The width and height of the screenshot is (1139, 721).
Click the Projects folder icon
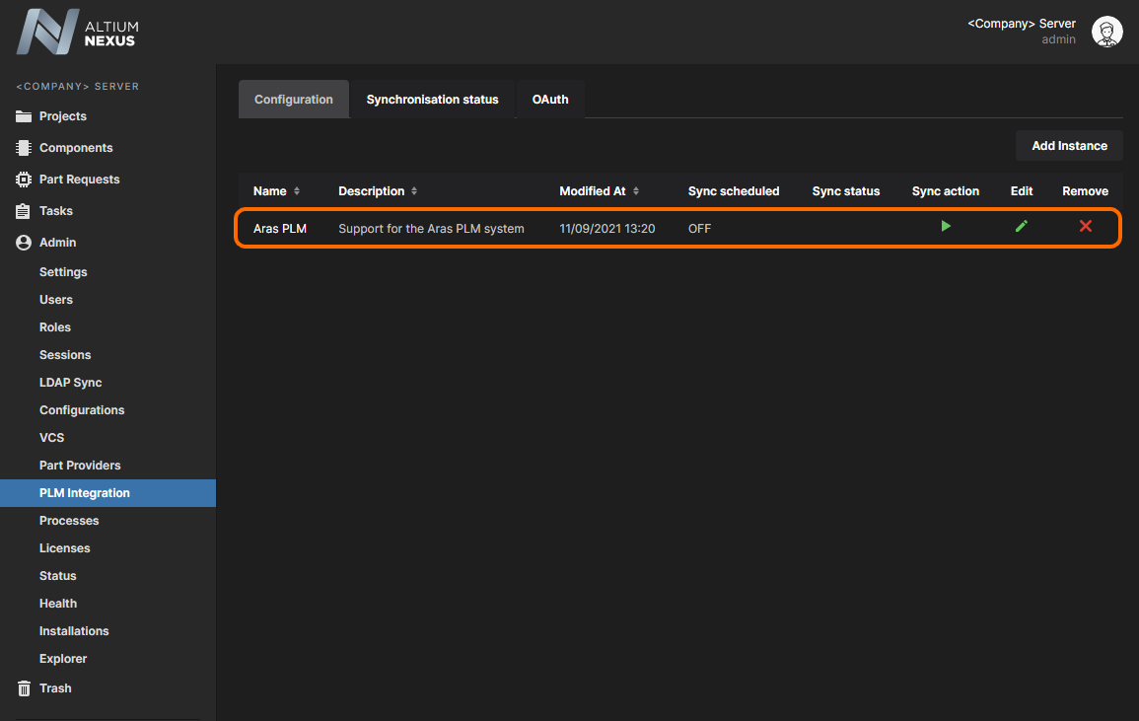pos(24,116)
